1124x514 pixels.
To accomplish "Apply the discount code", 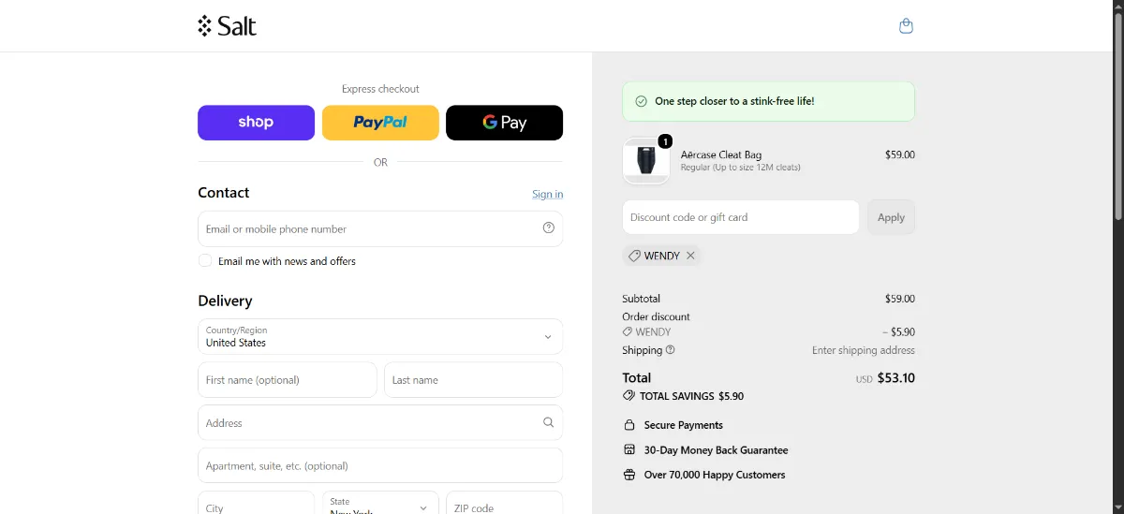I will tap(891, 217).
